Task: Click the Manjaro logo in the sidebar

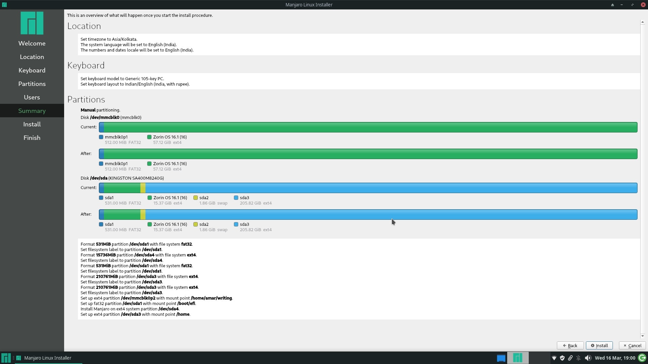Action: point(32,23)
